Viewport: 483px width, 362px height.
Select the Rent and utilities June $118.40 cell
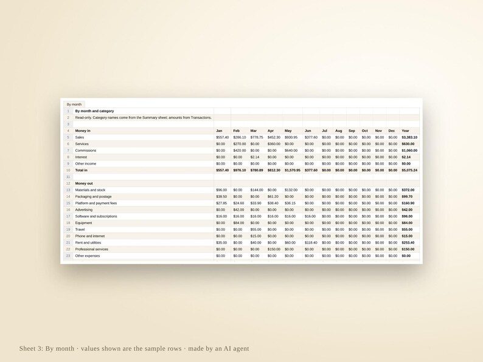(x=311, y=243)
